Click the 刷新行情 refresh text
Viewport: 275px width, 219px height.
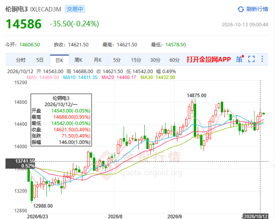(257, 9)
